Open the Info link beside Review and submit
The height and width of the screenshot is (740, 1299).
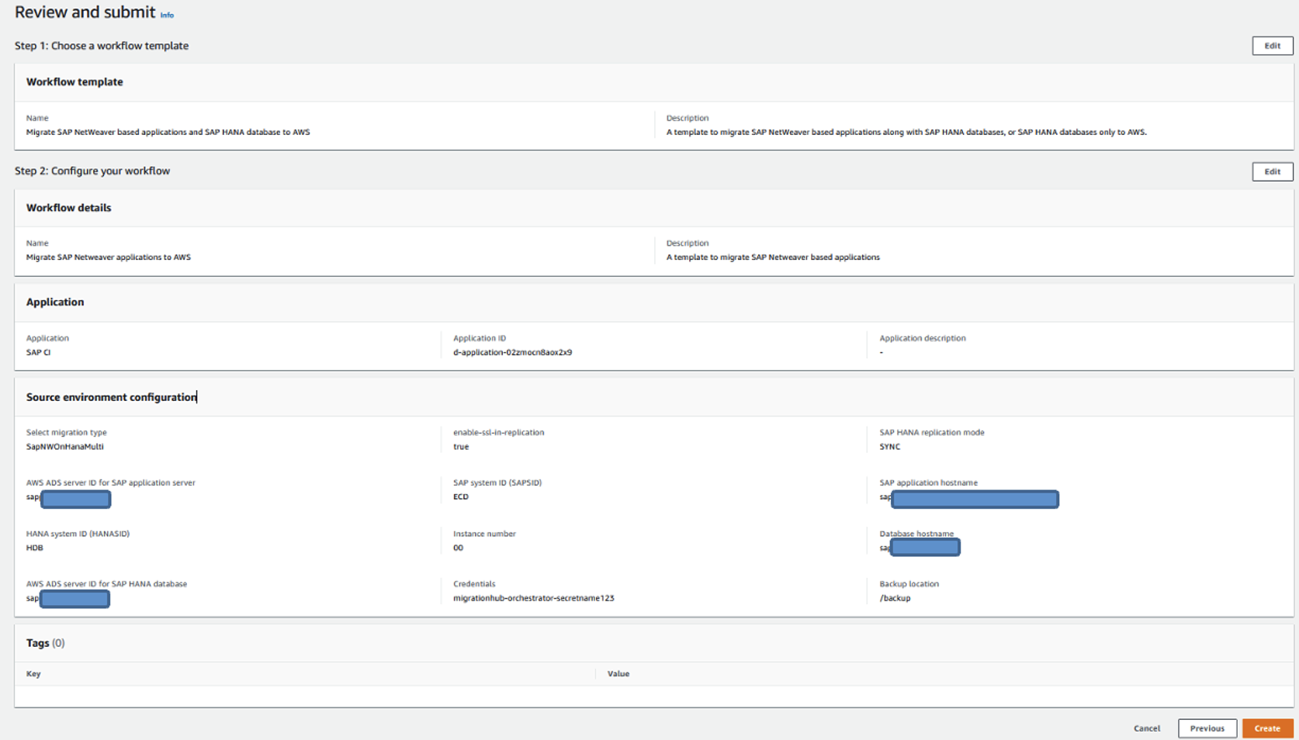(x=167, y=15)
